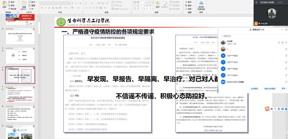
Task: Click the Sogou input method S icon
Action: coord(267,109)
